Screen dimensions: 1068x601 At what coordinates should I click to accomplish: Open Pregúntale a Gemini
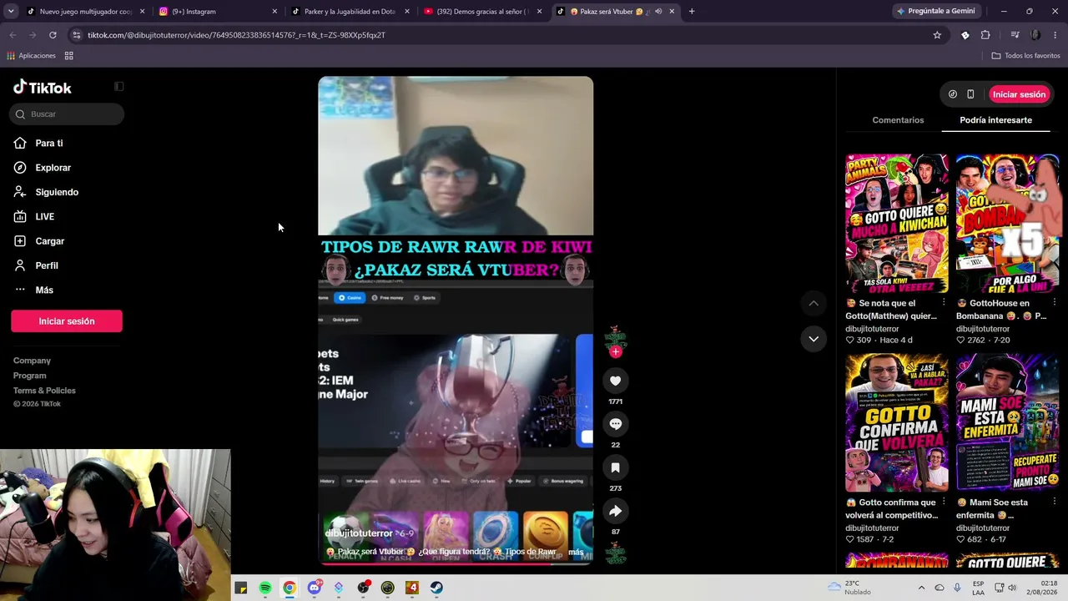tap(935, 12)
